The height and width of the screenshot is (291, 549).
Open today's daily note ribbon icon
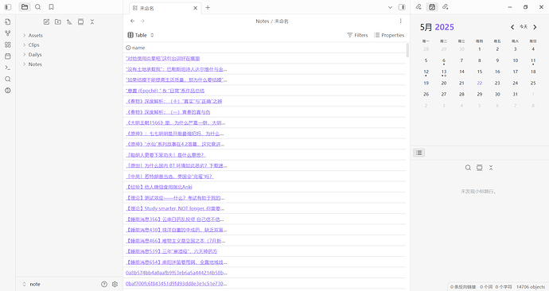8,56
